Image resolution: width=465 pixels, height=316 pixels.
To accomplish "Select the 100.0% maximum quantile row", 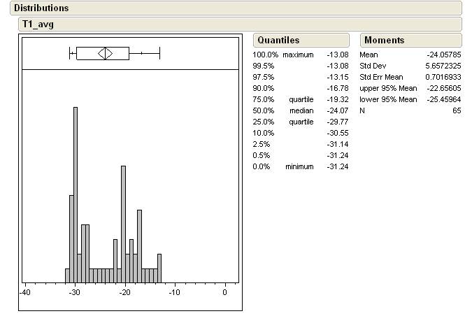I will click(301, 55).
